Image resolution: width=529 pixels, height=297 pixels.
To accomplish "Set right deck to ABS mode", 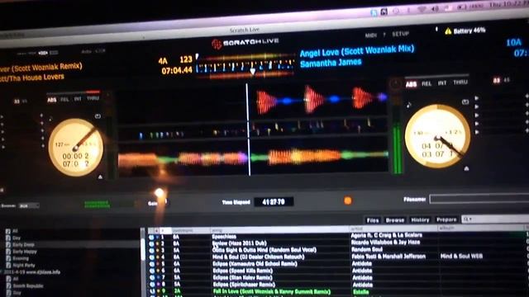I will pyautogui.click(x=411, y=84).
